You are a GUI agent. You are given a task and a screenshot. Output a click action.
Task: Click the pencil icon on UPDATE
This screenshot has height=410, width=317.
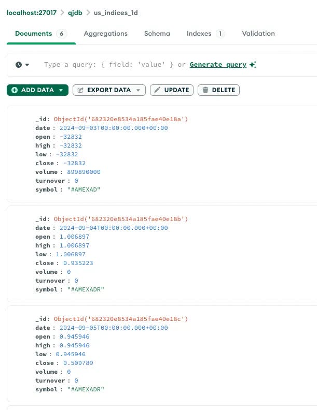click(157, 90)
